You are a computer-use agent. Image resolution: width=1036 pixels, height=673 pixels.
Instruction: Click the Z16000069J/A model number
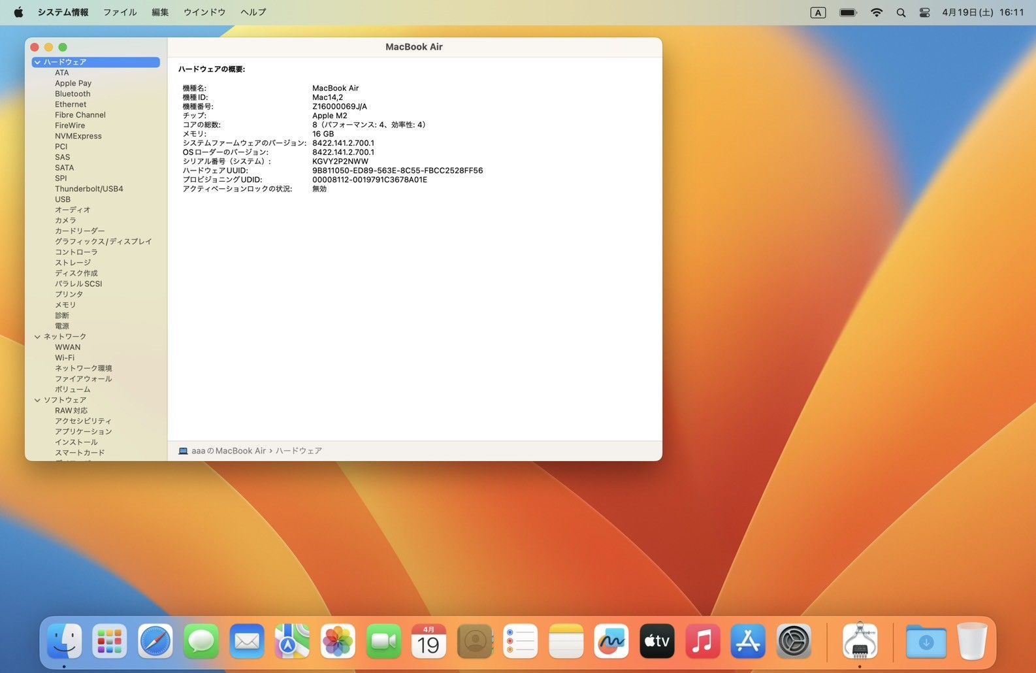340,107
